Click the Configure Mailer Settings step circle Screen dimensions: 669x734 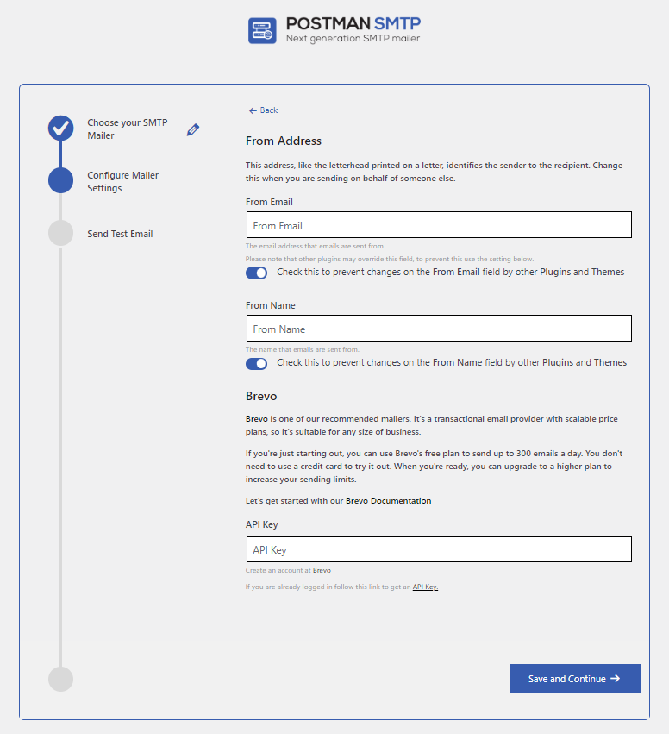(61, 180)
